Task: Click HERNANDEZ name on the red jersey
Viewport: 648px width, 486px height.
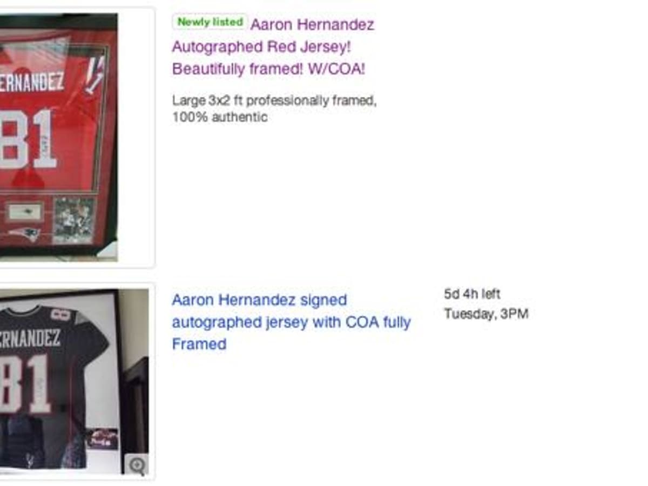Action: click(32, 83)
